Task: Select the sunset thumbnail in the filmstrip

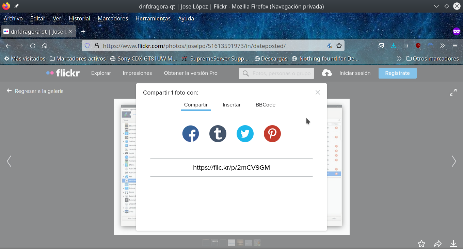Action: pos(240,243)
